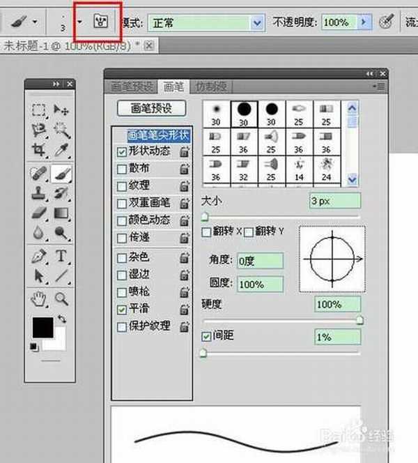Select the Zoom tool
The height and width of the screenshot is (463, 418).
pyautogui.click(x=61, y=299)
